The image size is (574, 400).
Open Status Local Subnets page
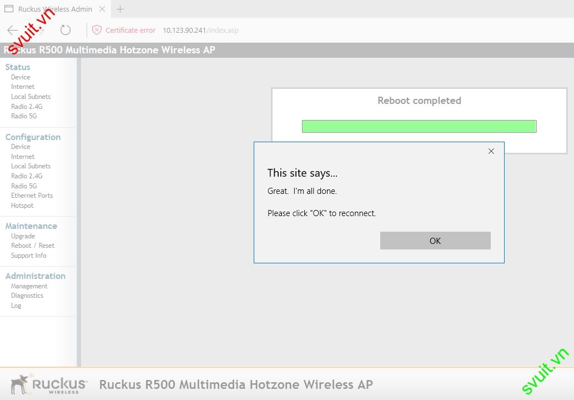point(31,97)
